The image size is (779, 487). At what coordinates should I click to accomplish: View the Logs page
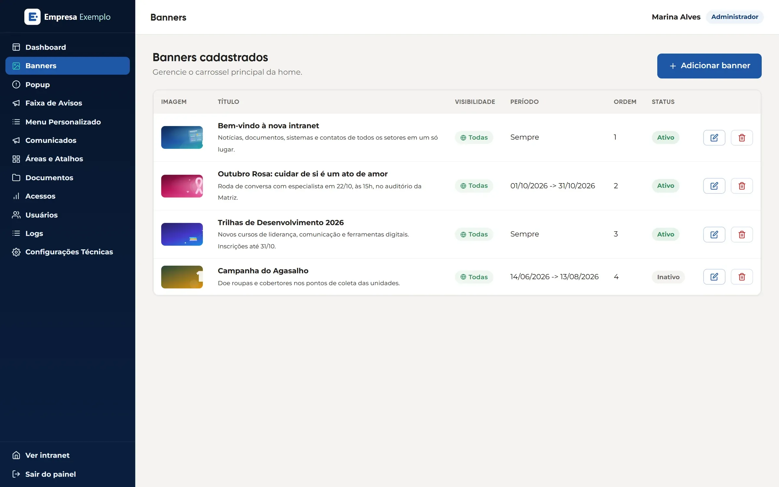[x=68, y=233]
